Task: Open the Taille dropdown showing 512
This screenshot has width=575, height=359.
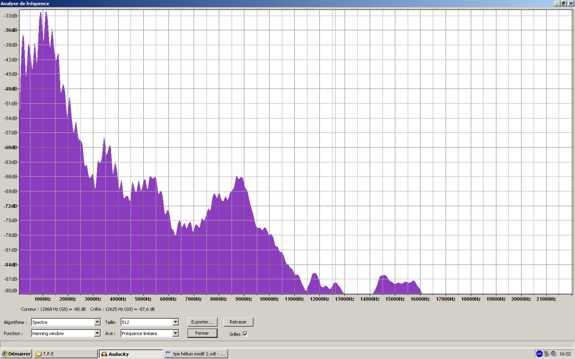Action: coord(150,322)
